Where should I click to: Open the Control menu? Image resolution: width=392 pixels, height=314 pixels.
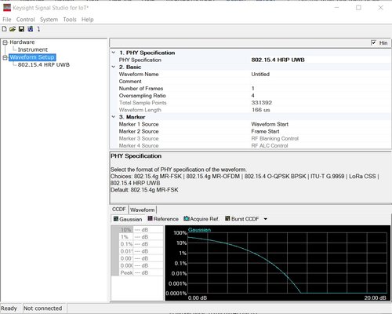[x=25, y=20]
